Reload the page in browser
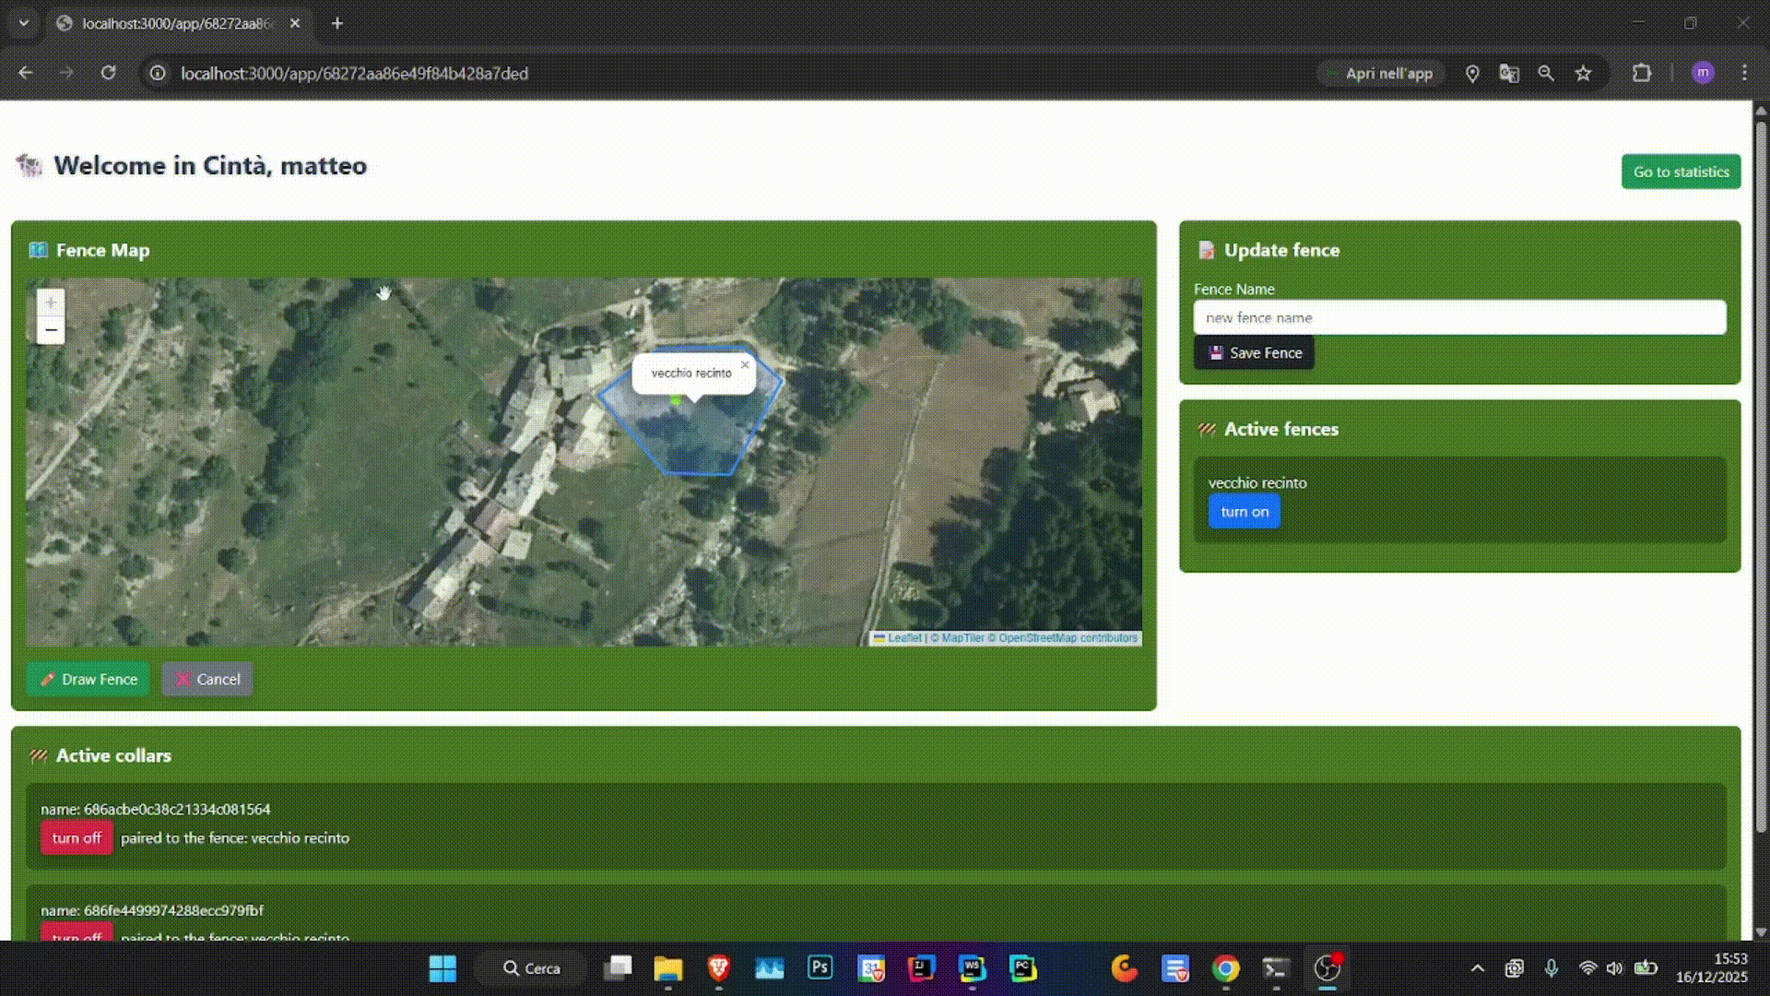The width and height of the screenshot is (1770, 996). tap(109, 73)
